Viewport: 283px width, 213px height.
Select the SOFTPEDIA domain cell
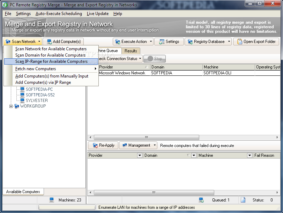point(176,73)
